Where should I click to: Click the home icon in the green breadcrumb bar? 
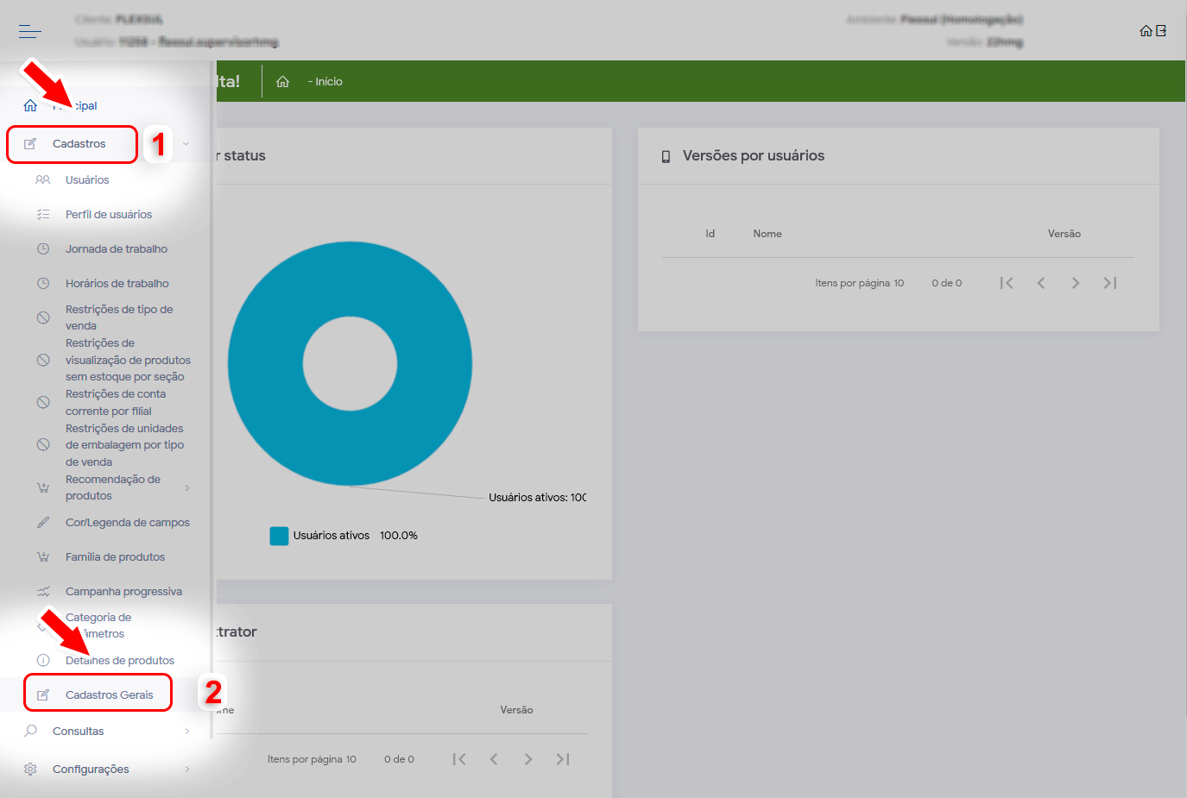[x=282, y=82]
